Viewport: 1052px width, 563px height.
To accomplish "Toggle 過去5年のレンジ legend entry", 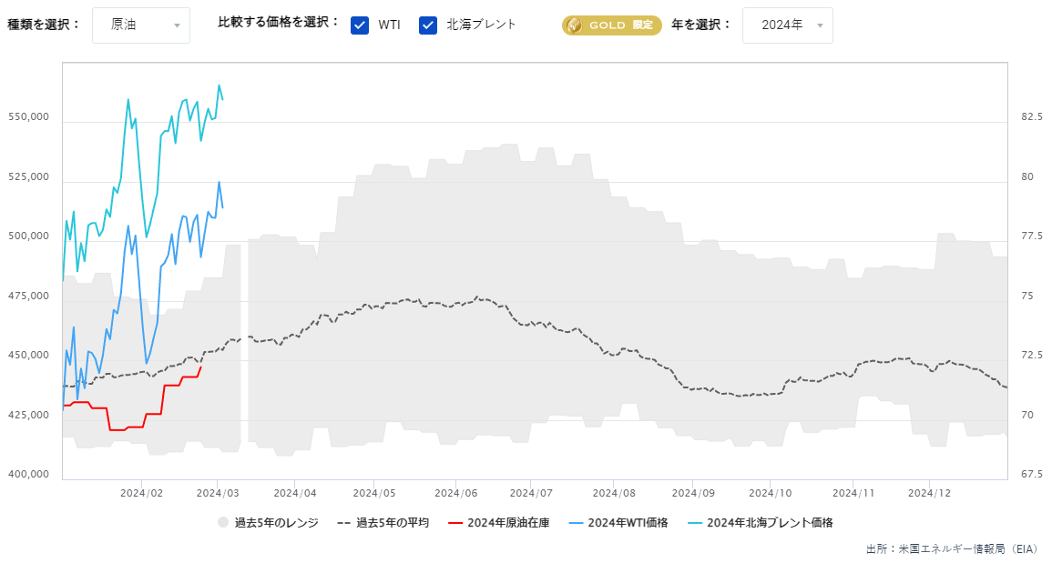I will [268, 523].
